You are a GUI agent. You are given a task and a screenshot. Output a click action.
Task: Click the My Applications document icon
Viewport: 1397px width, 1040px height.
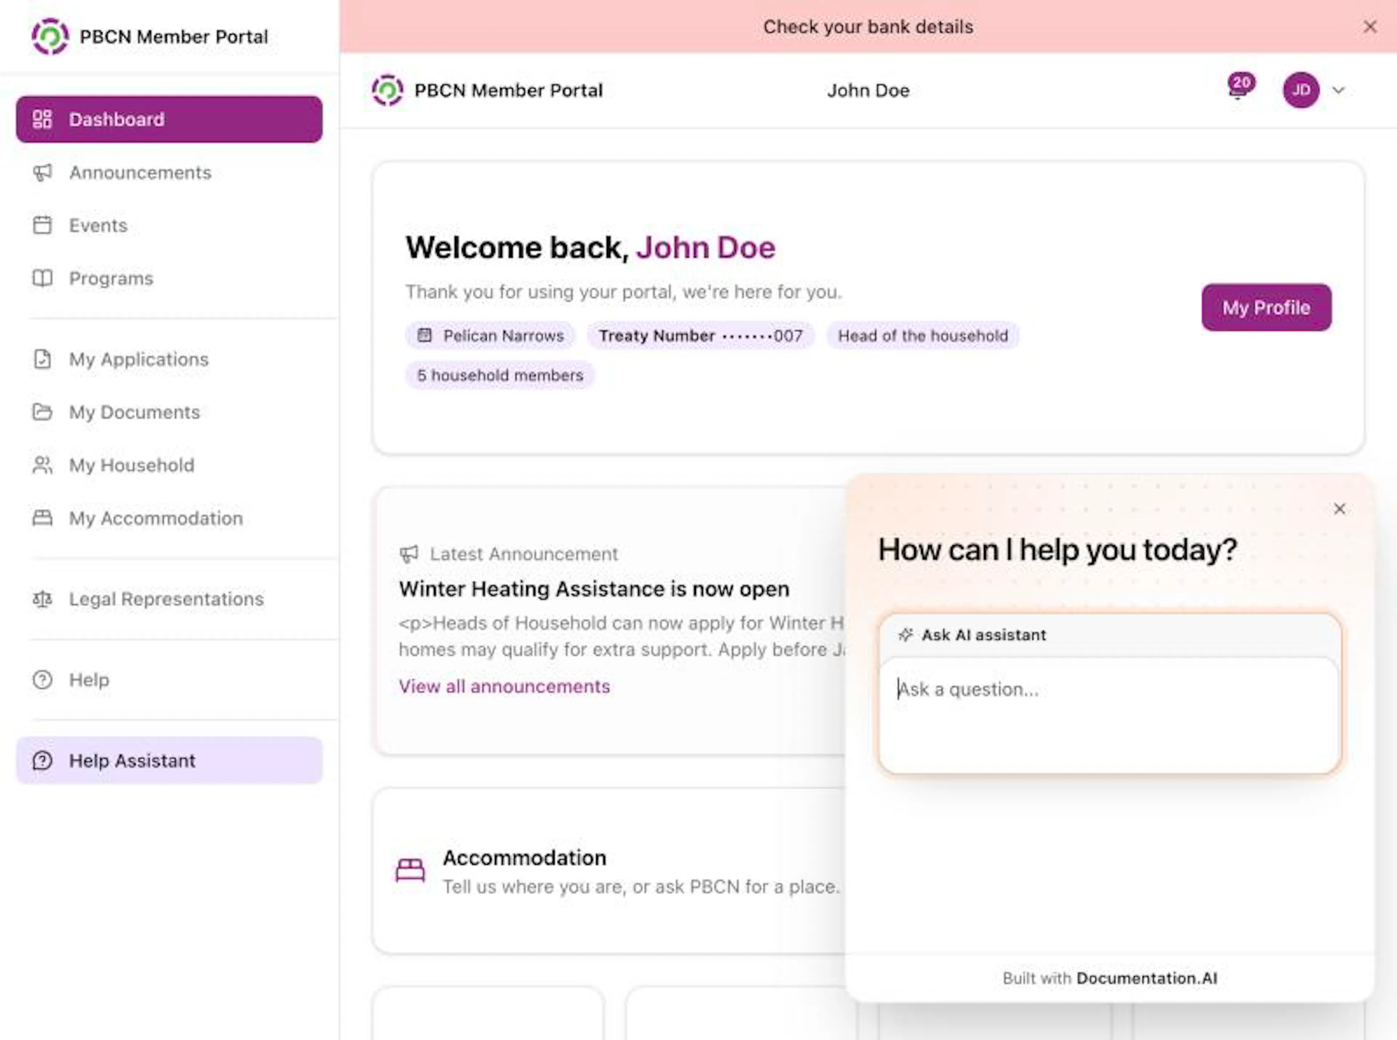click(x=42, y=359)
